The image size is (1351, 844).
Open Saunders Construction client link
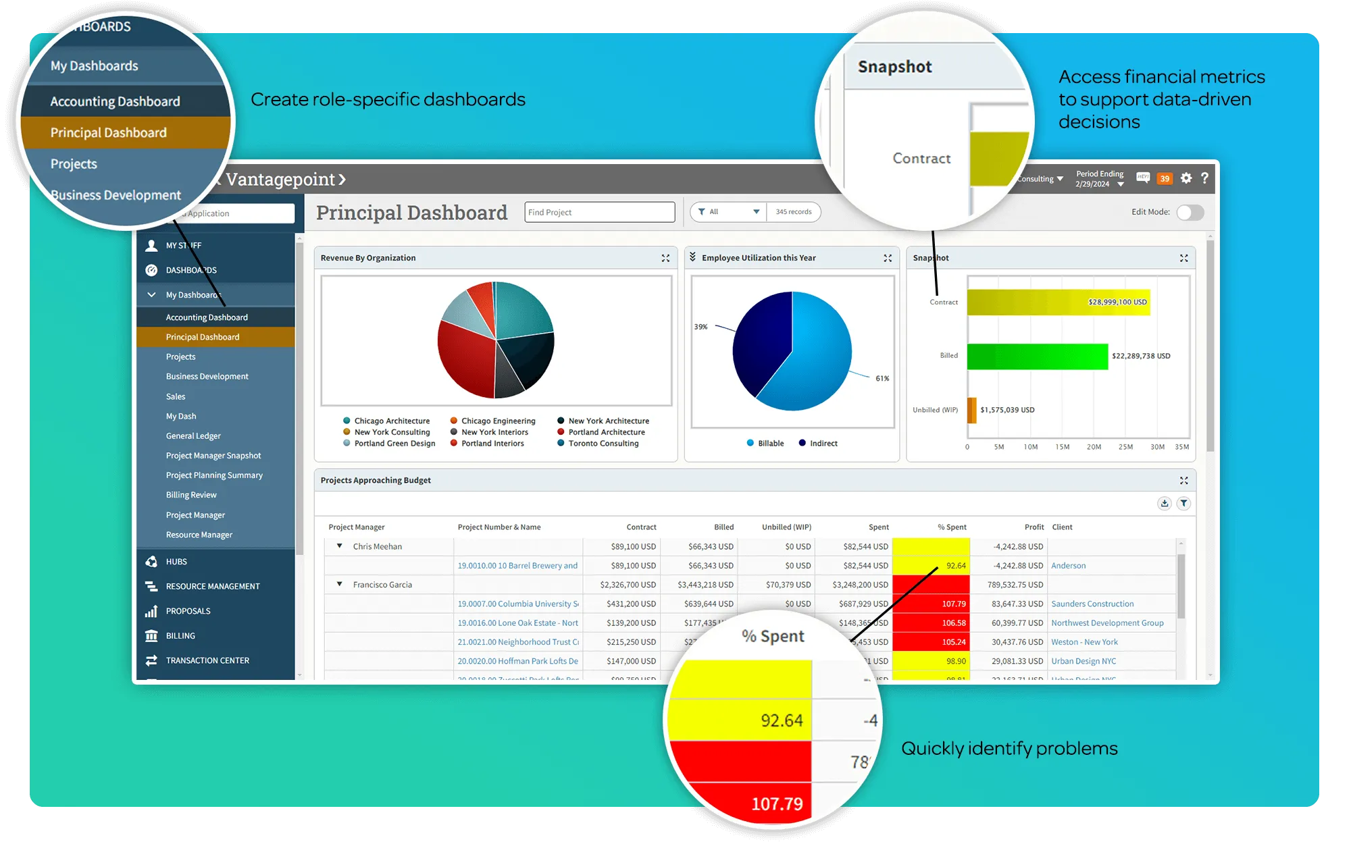(x=1092, y=604)
